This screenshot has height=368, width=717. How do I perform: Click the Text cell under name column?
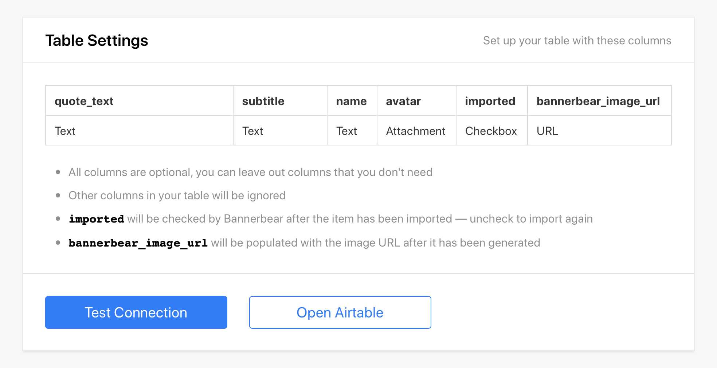(x=346, y=131)
